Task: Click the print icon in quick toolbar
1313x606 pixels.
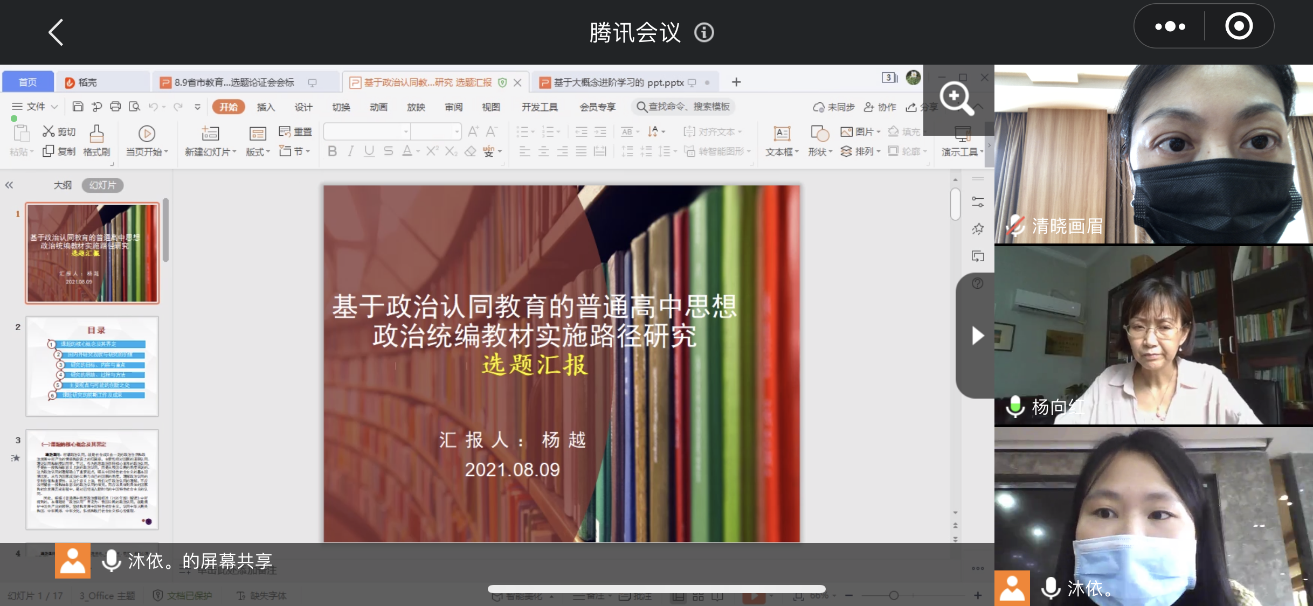Action: [115, 107]
